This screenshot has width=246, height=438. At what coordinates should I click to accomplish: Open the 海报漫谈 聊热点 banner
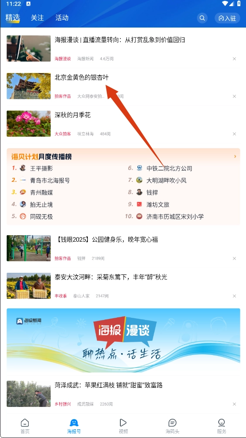click(x=123, y=340)
